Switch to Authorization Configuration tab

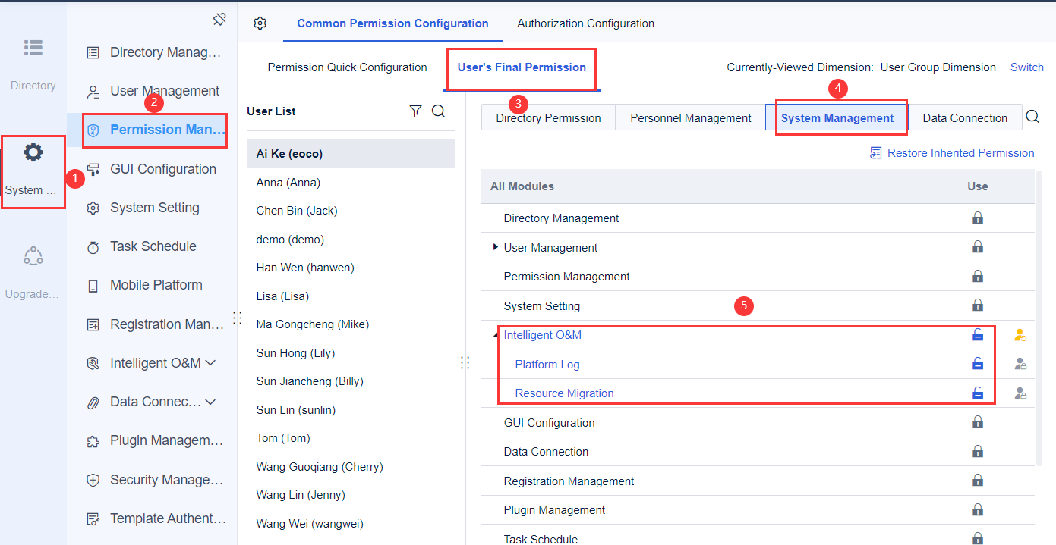[x=585, y=23]
